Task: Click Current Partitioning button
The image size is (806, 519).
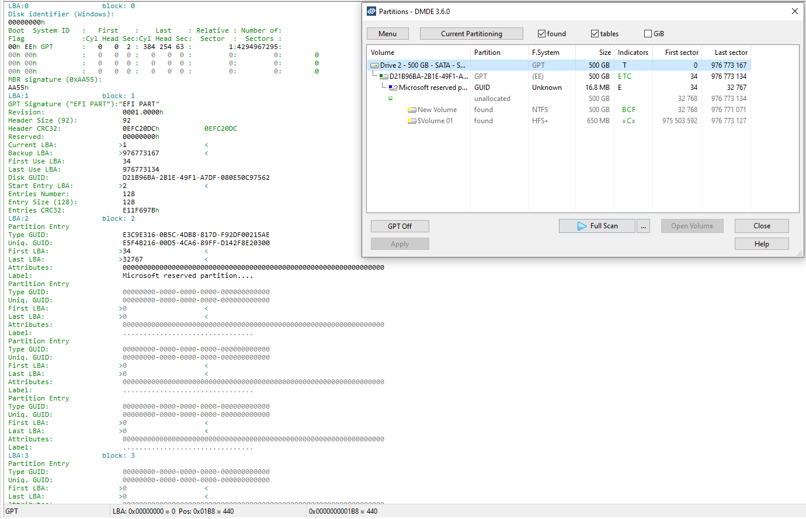Action: [471, 34]
